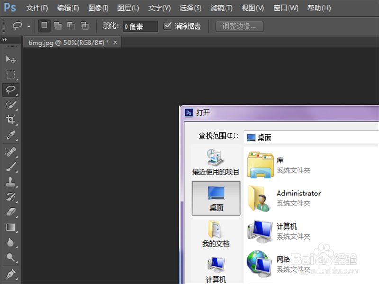Select the Clone Stamp tool
The image size is (379, 284).
click(11, 181)
